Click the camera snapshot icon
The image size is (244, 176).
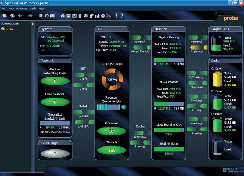(x=52, y=16)
